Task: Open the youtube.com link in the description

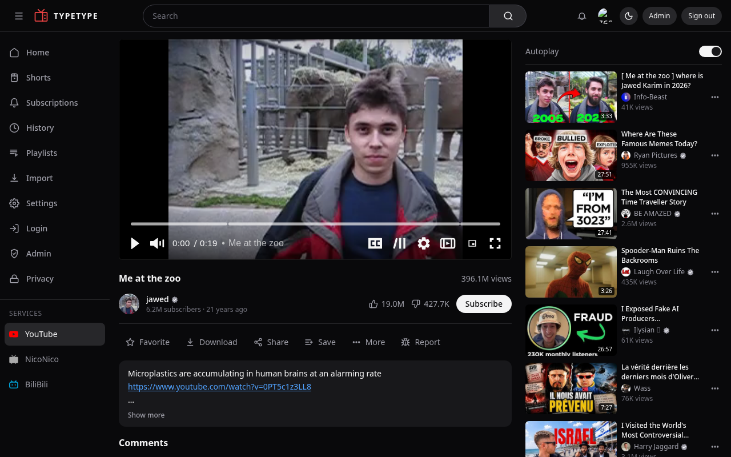Action: point(219,387)
